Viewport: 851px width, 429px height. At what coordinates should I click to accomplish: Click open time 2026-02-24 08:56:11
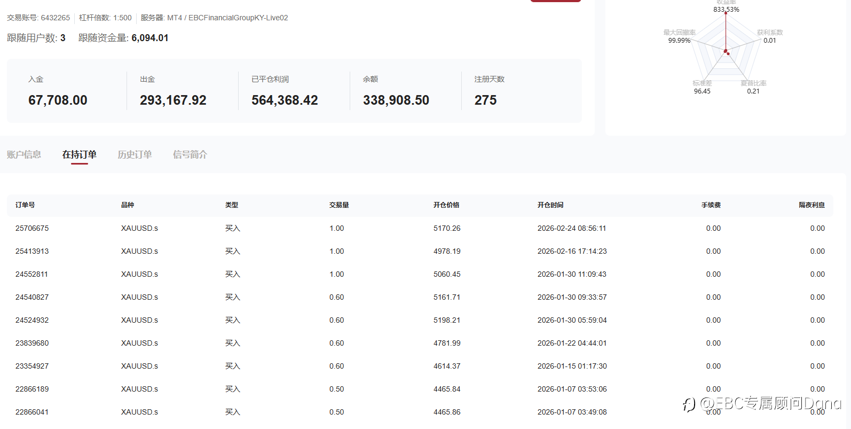572,228
